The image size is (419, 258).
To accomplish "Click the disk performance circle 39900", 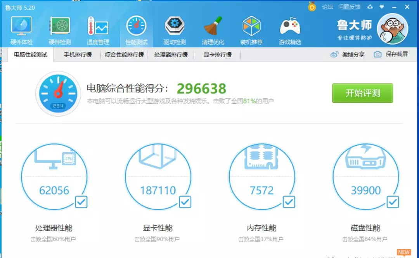I will click(366, 177).
